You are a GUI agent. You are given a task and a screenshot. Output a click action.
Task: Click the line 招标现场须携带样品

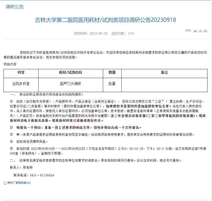point(29,142)
